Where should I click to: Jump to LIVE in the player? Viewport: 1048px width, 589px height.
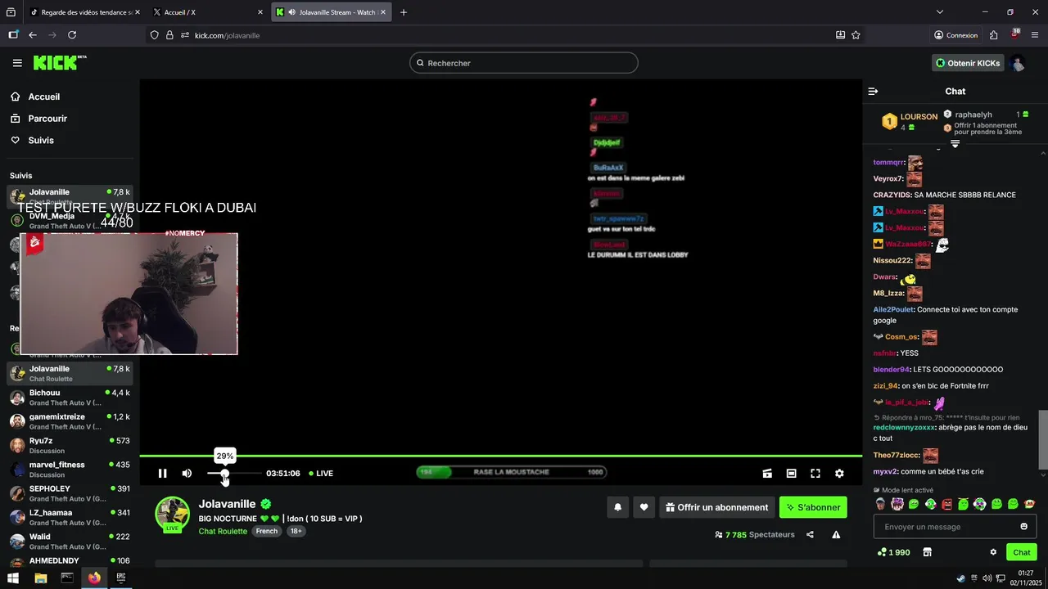[321, 473]
